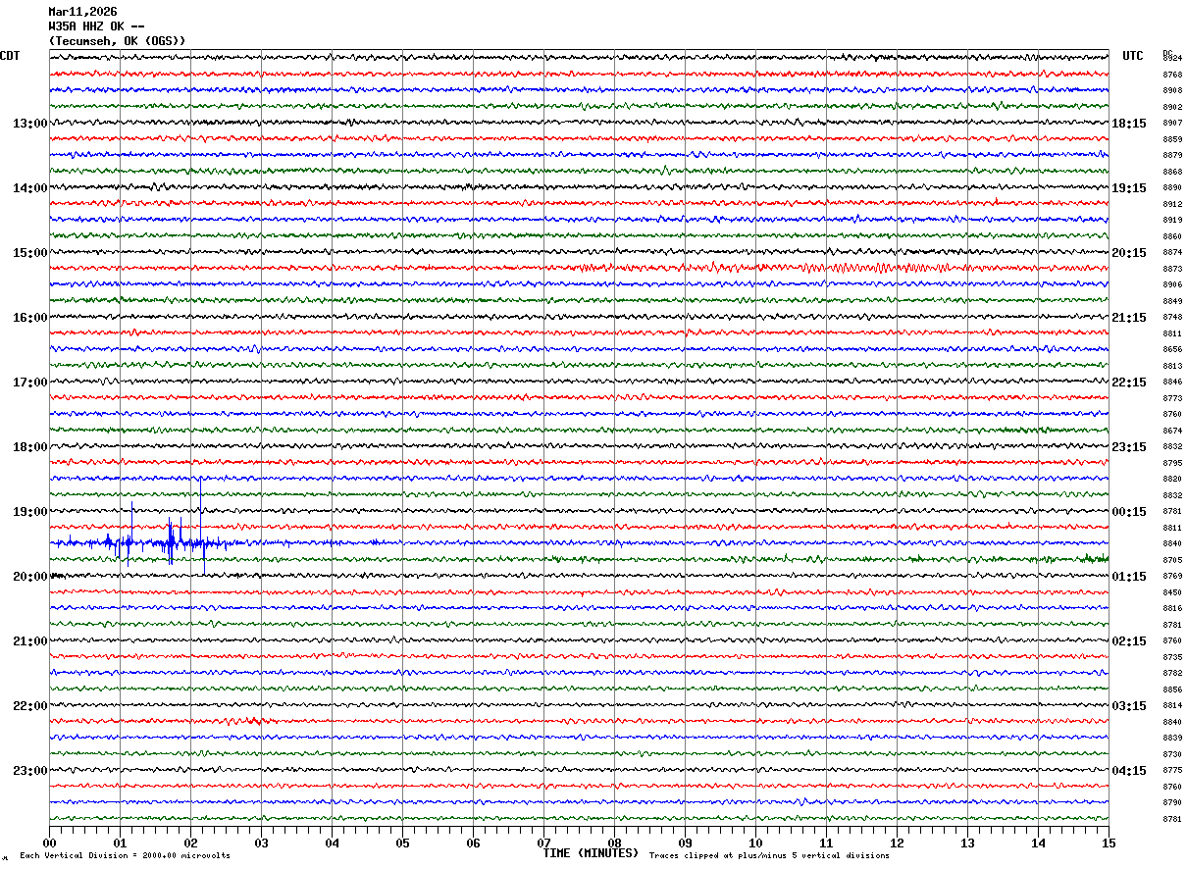Select minute 08 on the bottom axis

coord(615,843)
